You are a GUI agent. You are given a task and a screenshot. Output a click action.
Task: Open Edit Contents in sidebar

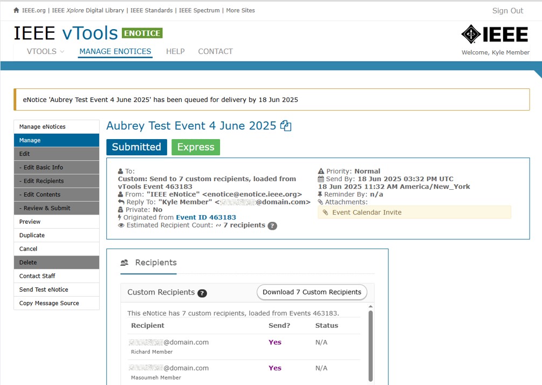(57, 195)
